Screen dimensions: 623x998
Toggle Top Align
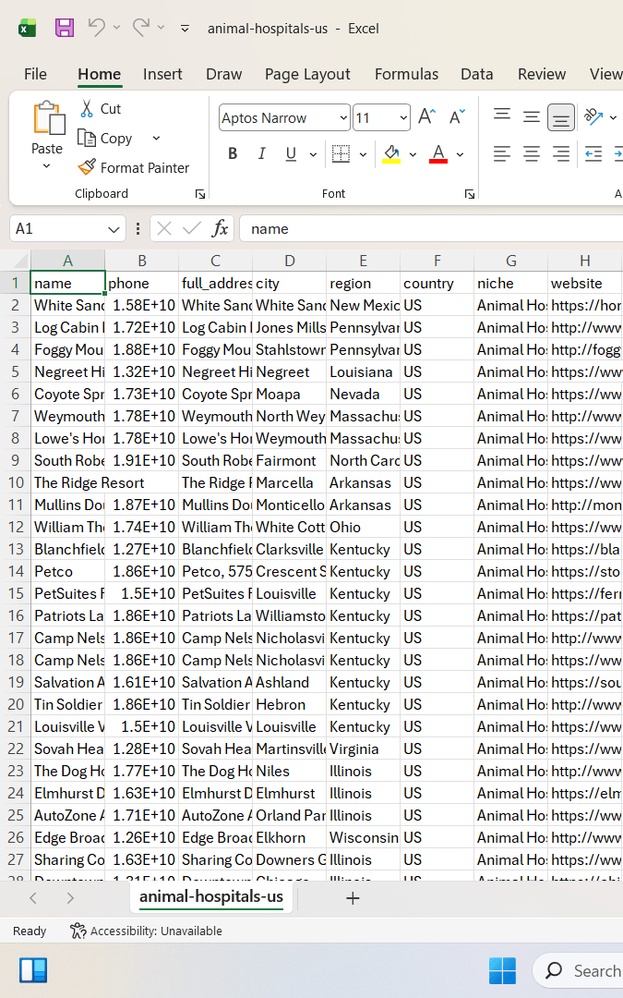[x=502, y=116]
